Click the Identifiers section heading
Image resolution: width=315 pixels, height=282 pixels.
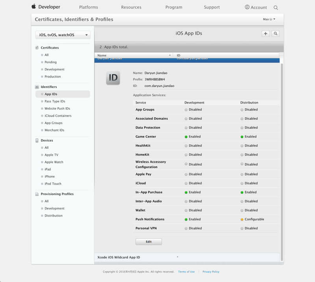(x=49, y=87)
